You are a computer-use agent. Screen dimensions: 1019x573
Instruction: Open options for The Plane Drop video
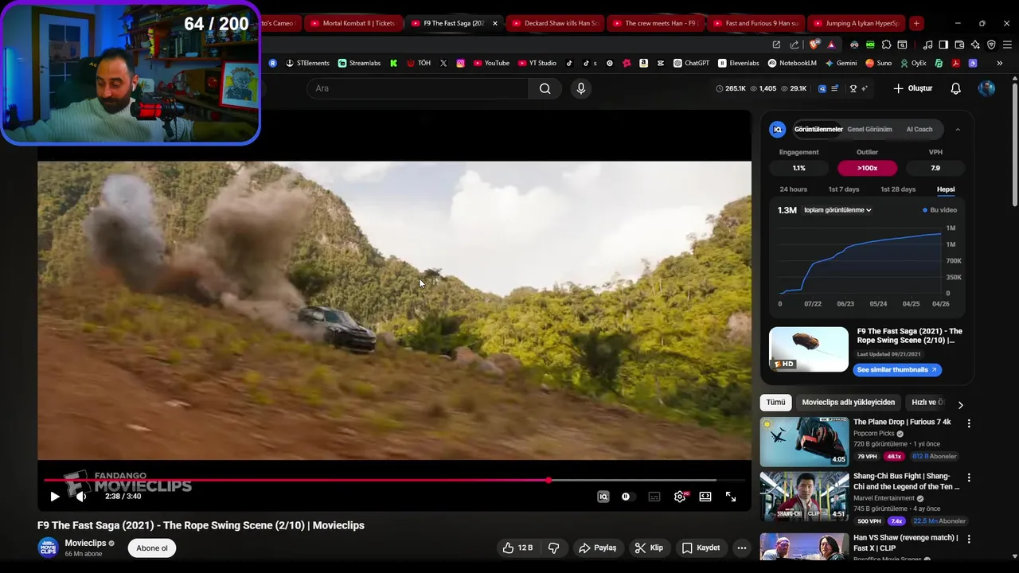click(969, 423)
